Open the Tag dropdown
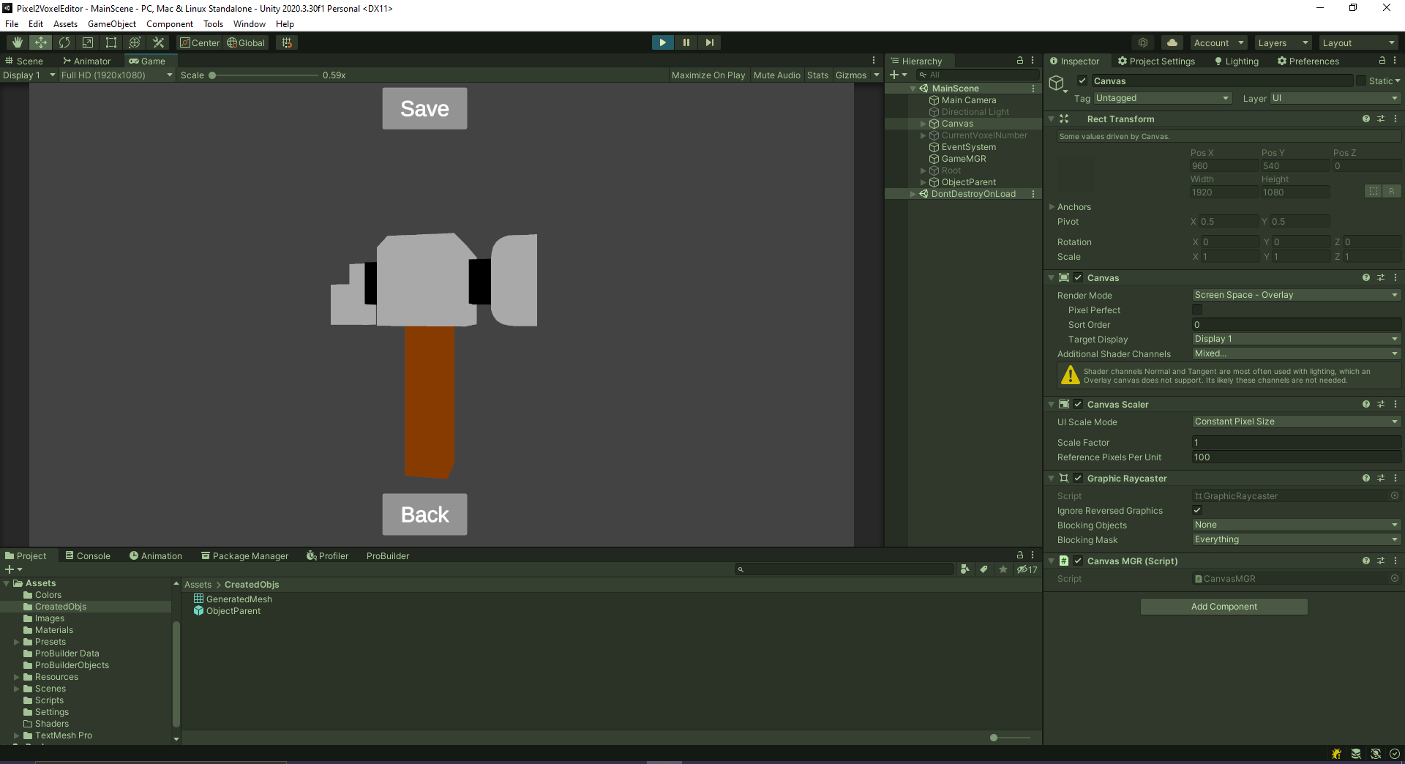Image resolution: width=1405 pixels, height=764 pixels. tap(1163, 99)
